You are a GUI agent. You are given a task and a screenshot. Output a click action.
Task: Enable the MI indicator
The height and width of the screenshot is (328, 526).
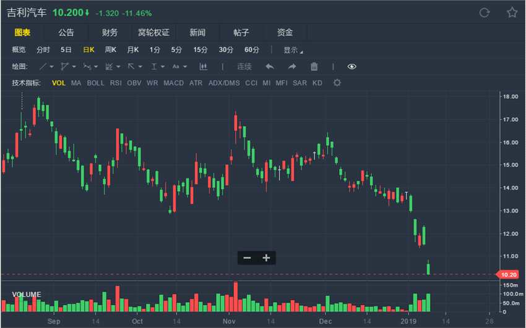tap(266, 83)
